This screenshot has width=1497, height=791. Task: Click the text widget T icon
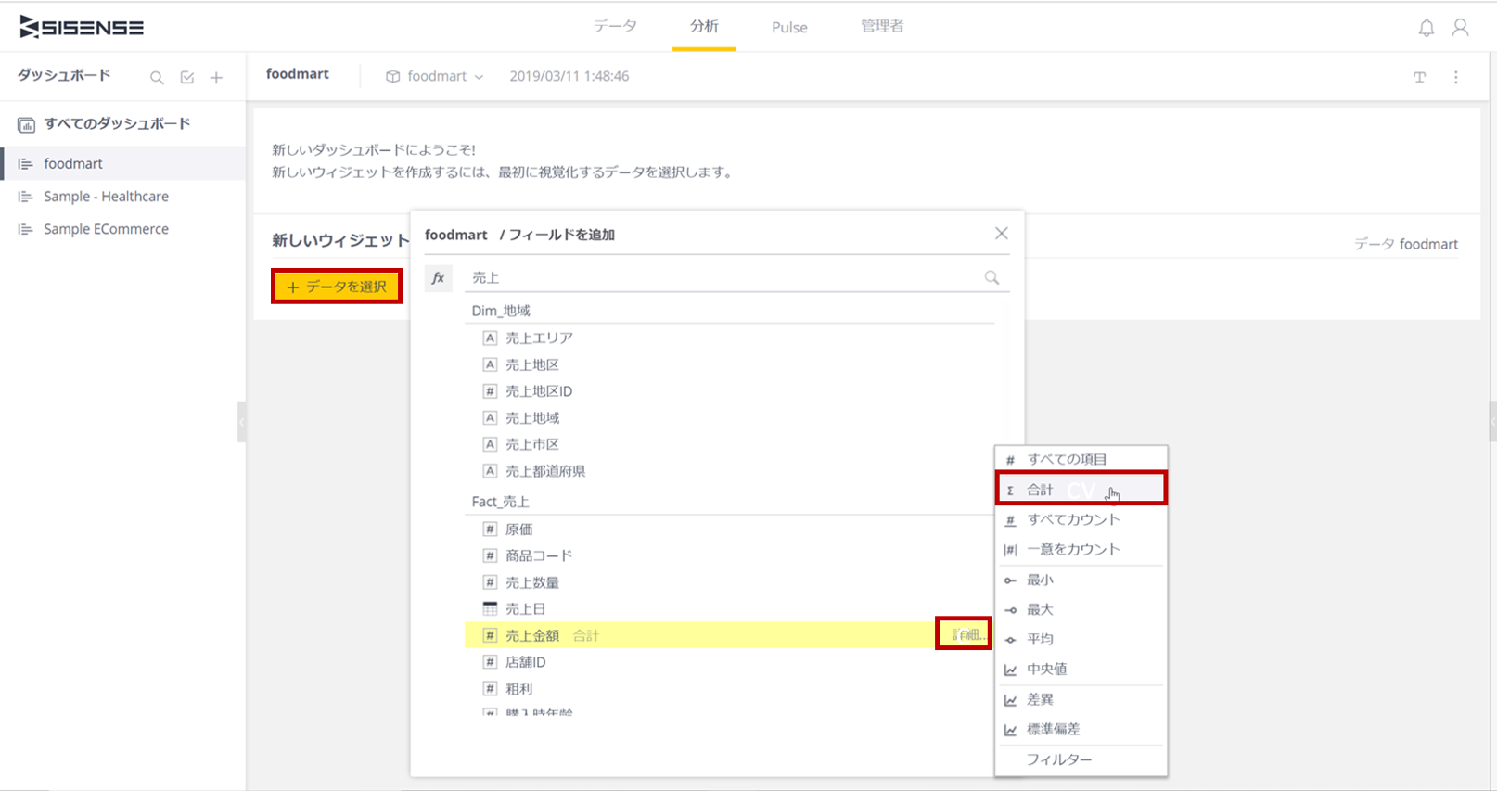tap(1419, 77)
